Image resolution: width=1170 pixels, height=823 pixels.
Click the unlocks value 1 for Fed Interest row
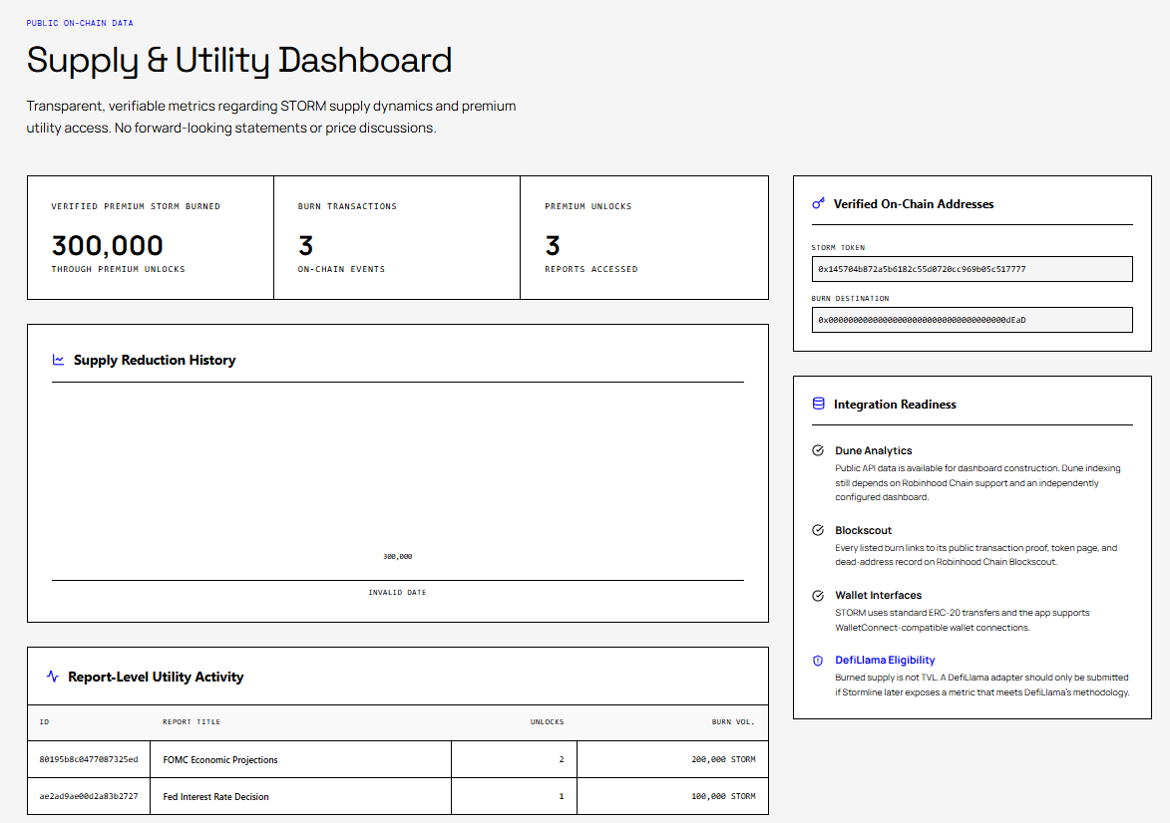562,797
